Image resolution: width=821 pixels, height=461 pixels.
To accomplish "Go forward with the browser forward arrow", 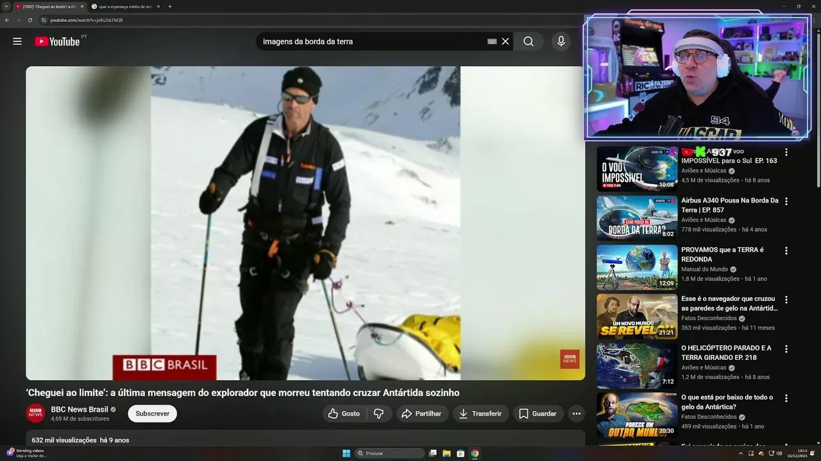I will point(18,20).
